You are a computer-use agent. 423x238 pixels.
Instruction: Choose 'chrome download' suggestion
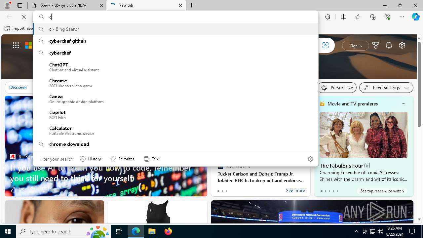[x=176, y=144]
